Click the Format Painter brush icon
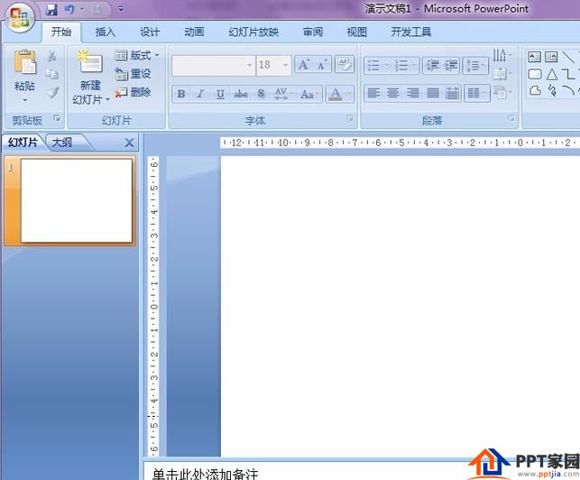This screenshot has height=480, width=580. pos(52,92)
